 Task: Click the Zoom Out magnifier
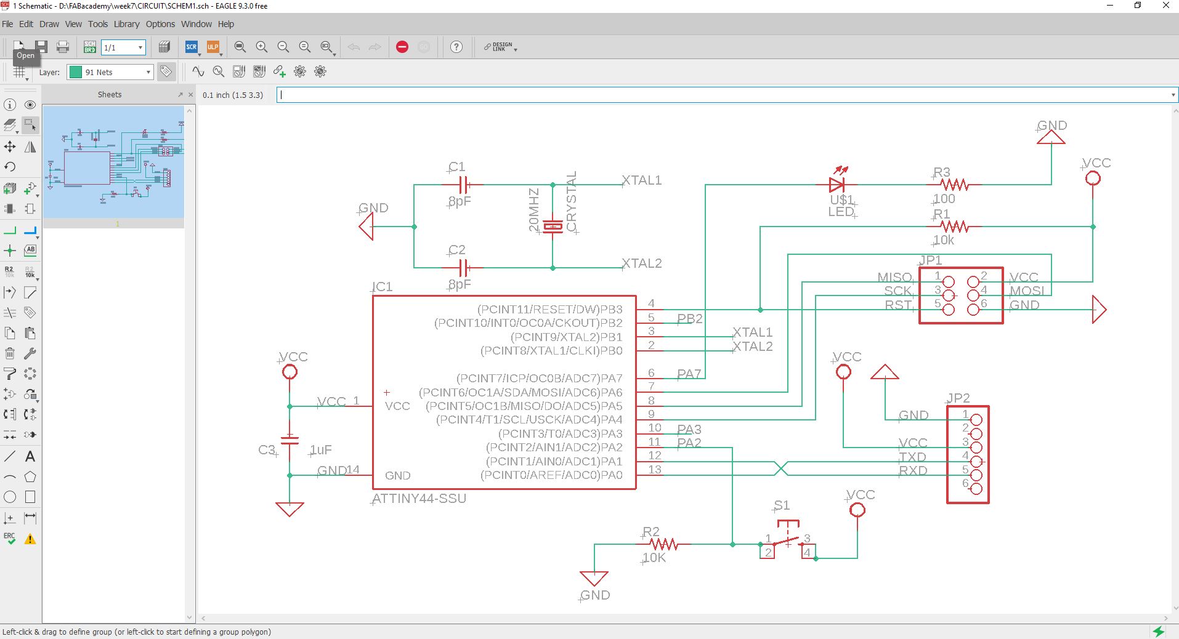pos(283,47)
